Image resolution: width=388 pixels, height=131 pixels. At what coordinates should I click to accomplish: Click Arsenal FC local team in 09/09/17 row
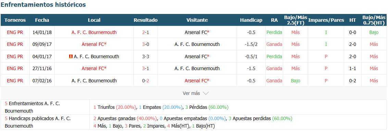point(94,44)
